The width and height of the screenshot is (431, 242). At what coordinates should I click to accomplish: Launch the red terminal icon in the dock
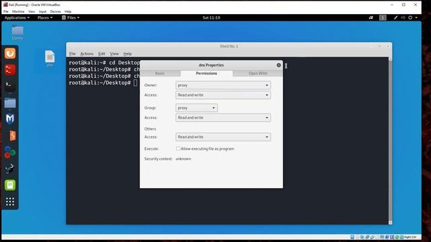[10, 70]
